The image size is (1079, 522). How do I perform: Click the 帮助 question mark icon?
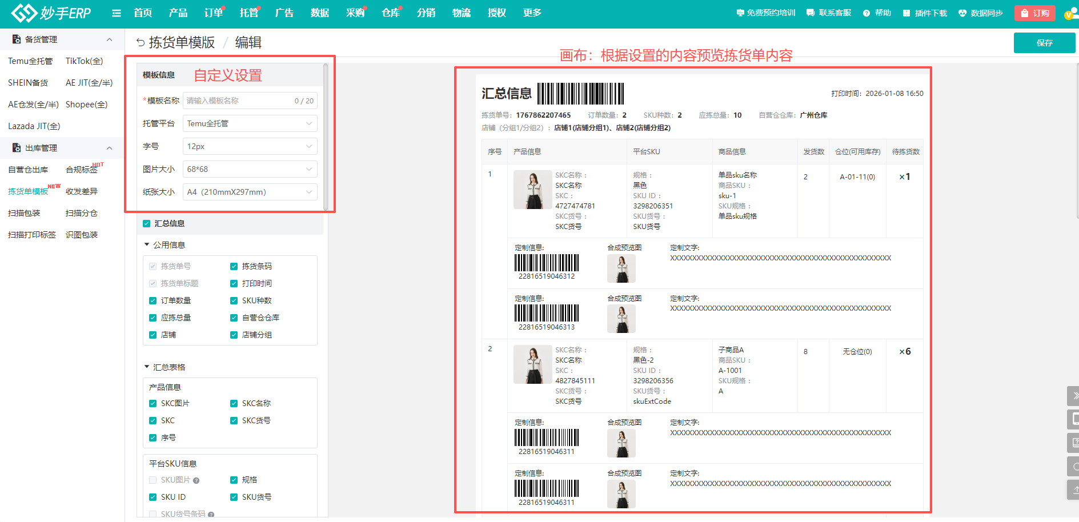click(x=867, y=13)
